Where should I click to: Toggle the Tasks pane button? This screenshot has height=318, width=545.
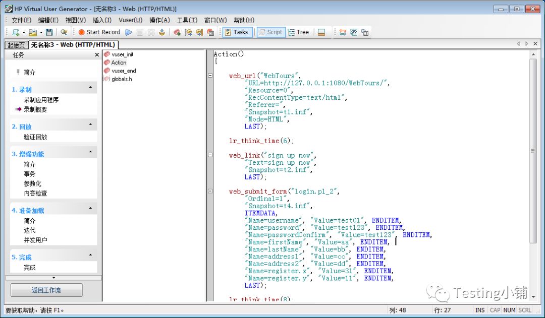coord(237,32)
